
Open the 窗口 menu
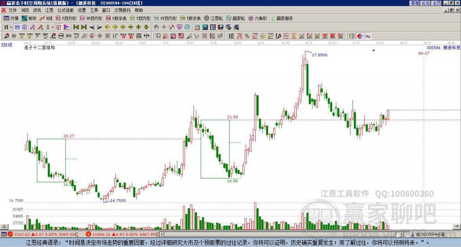pos(106,10)
